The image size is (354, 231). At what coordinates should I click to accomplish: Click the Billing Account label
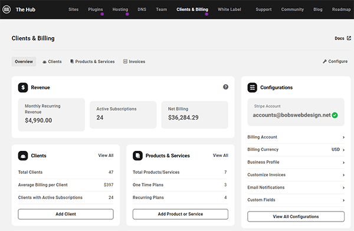pyautogui.click(x=262, y=137)
